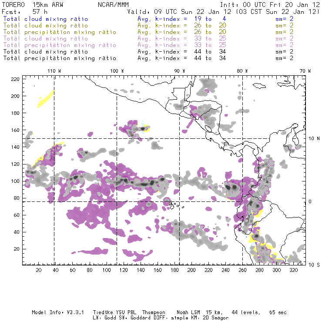Viewport: 322px width, 322px height.
Task: Click the blue "sm= 2" smoothing value
Action: pyautogui.click(x=285, y=19)
